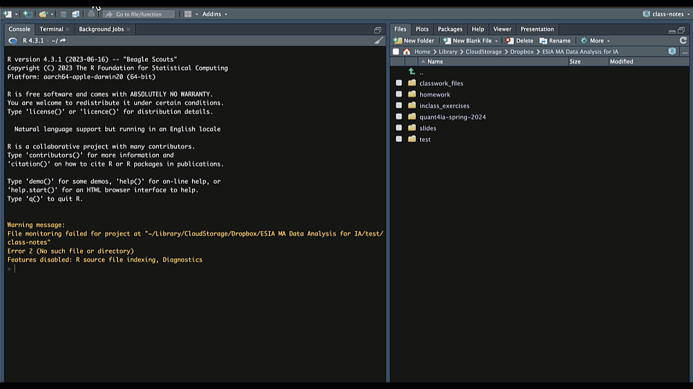Go to the home directory via house icon
Image resolution: width=693 pixels, height=389 pixels.
[x=406, y=52]
